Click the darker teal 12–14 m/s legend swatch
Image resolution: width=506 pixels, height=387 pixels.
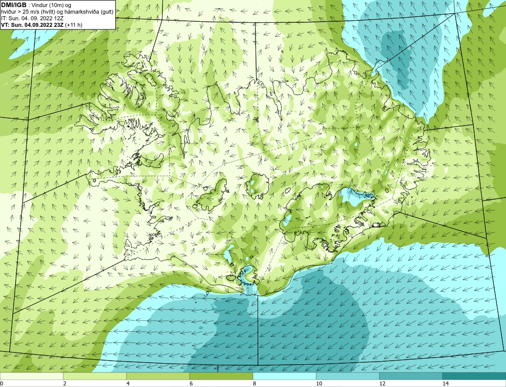(411, 376)
